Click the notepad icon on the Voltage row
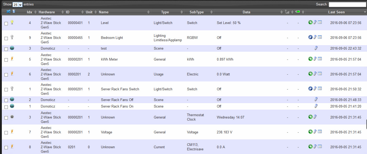Screen dimensions: 367x154 320,132
